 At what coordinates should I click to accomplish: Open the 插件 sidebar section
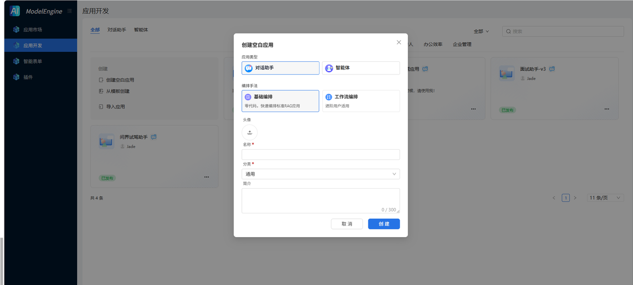tap(41, 77)
